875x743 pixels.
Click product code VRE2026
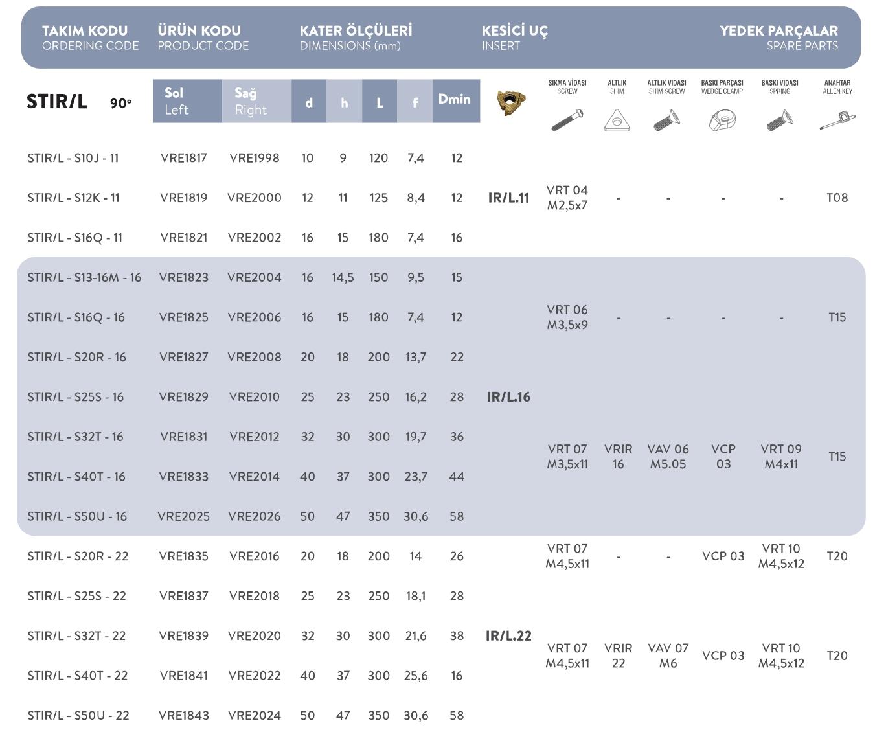[254, 516]
